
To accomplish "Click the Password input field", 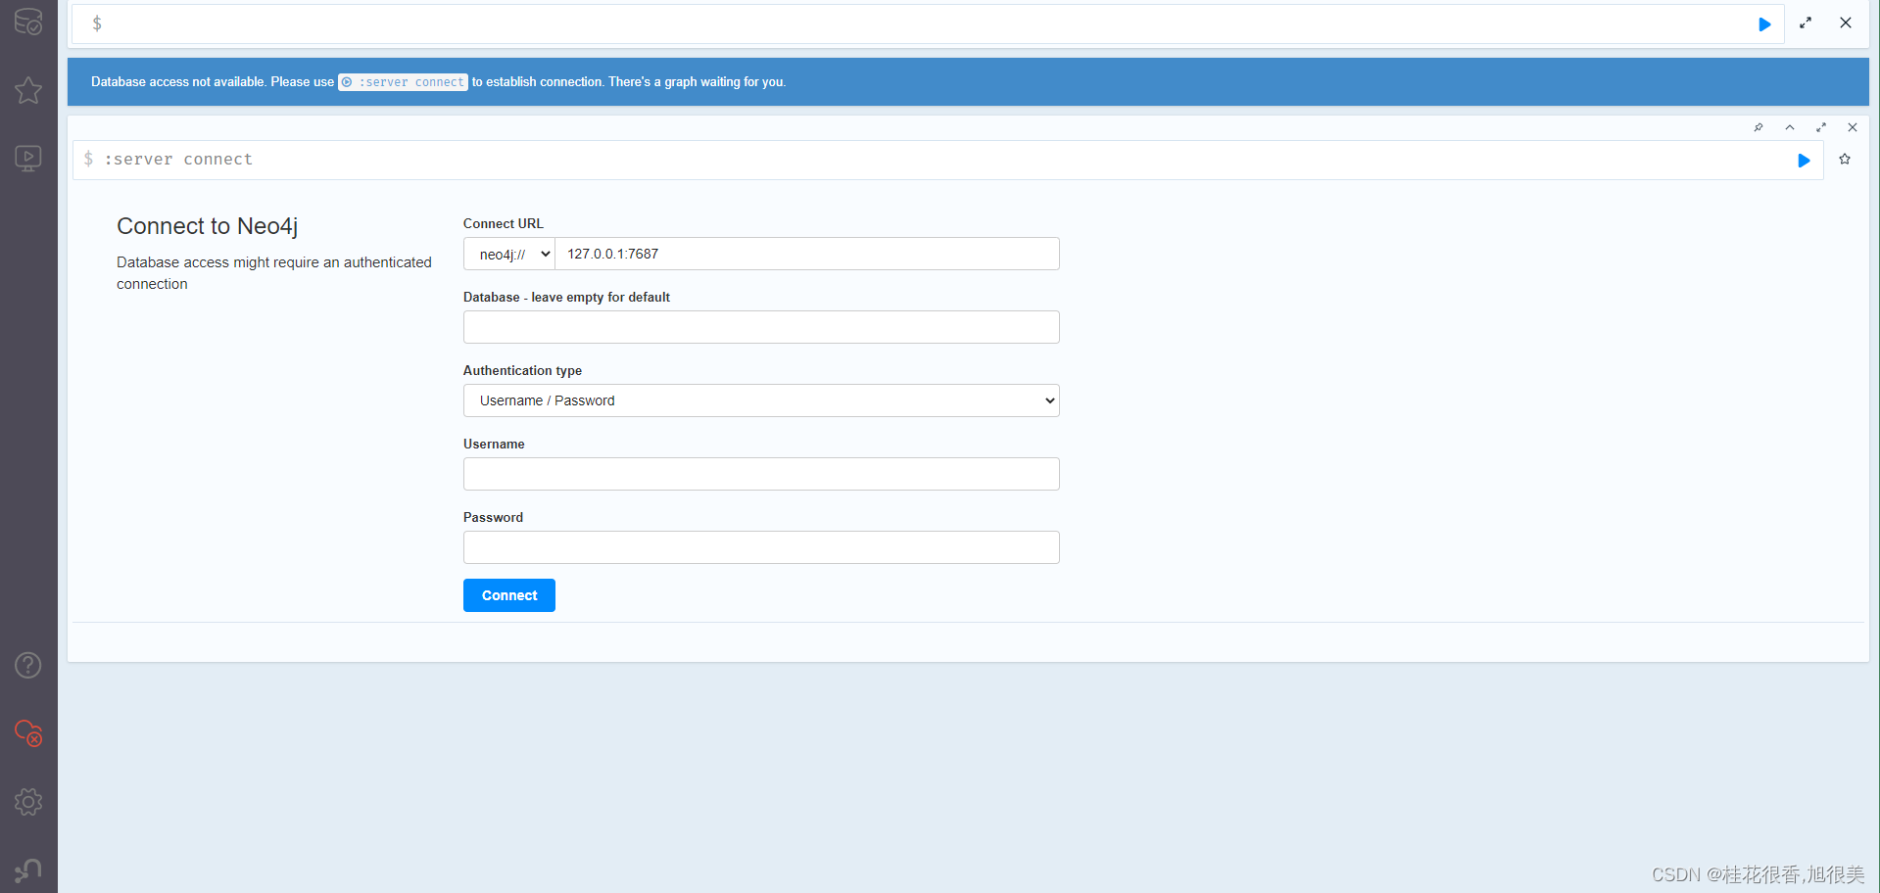I will pos(761,547).
